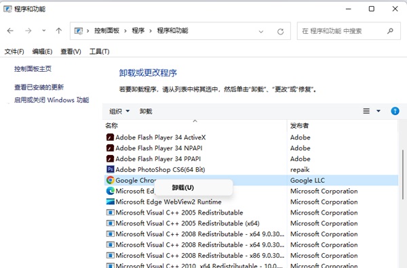Open the 文件(F) menu

[x=14, y=51]
